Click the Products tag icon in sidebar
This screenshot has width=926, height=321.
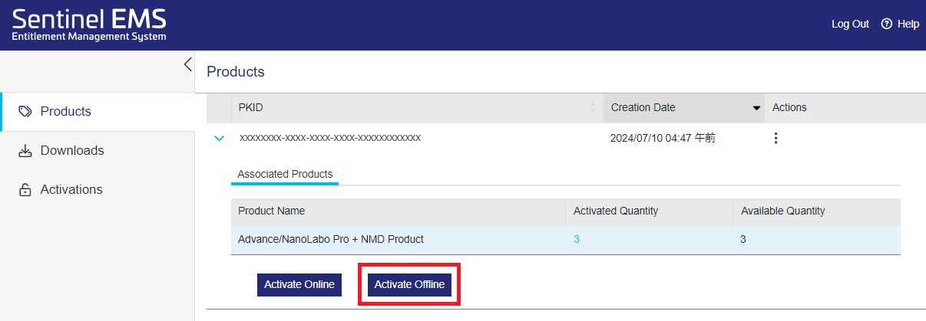point(25,112)
